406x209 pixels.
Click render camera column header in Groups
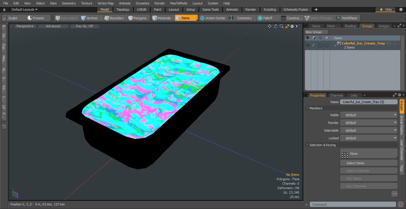[x=314, y=38]
